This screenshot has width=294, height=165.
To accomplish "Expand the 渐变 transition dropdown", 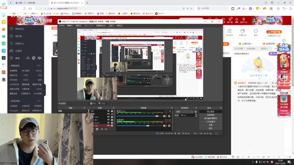I will (x=184, y=112).
